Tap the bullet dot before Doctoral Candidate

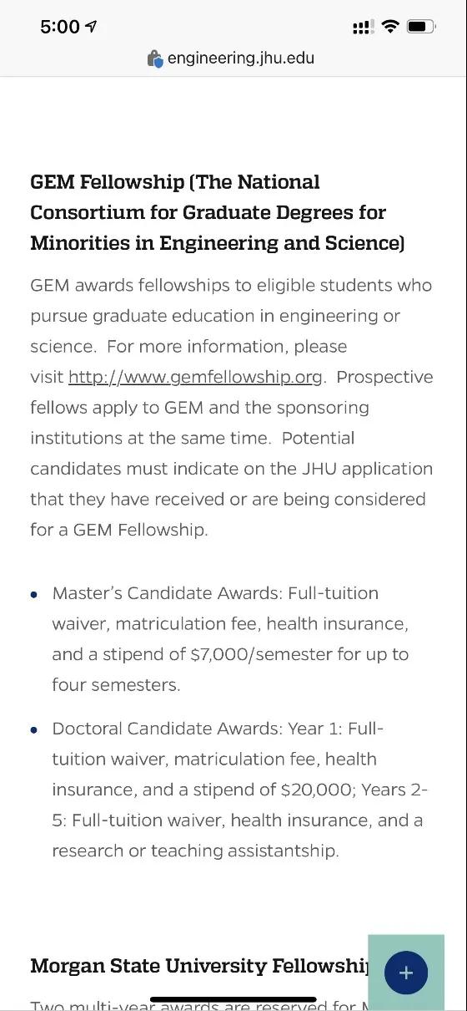(34, 730)
